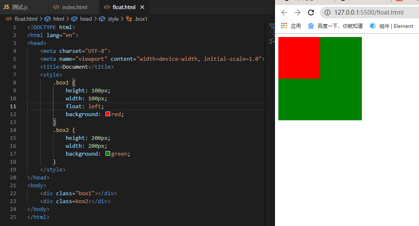Image resolution: width=419 pixels, height=226 pixels.
Task: Click float.html in the breadcrumb path
Action: coord(25,19)
